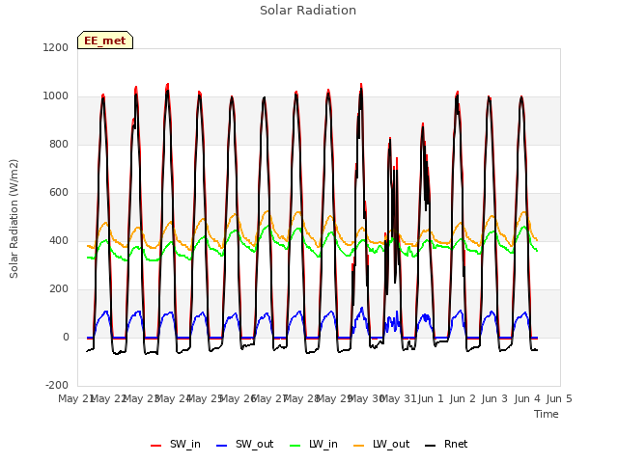Click the Jun 5 x-axis date label
This screenshot has width=618, height=463.
pyautogui.click(x=559, y=398)
